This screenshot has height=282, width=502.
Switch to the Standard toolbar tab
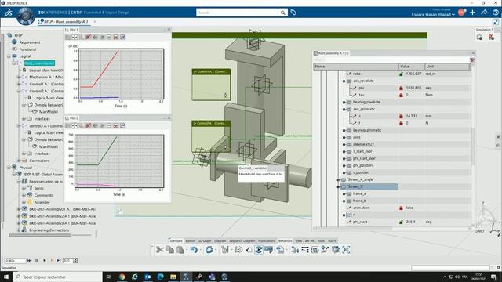[x=176, y=241]
